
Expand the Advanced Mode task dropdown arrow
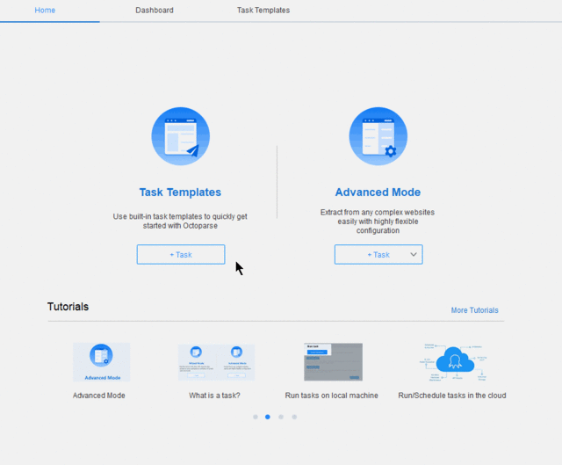414,254
